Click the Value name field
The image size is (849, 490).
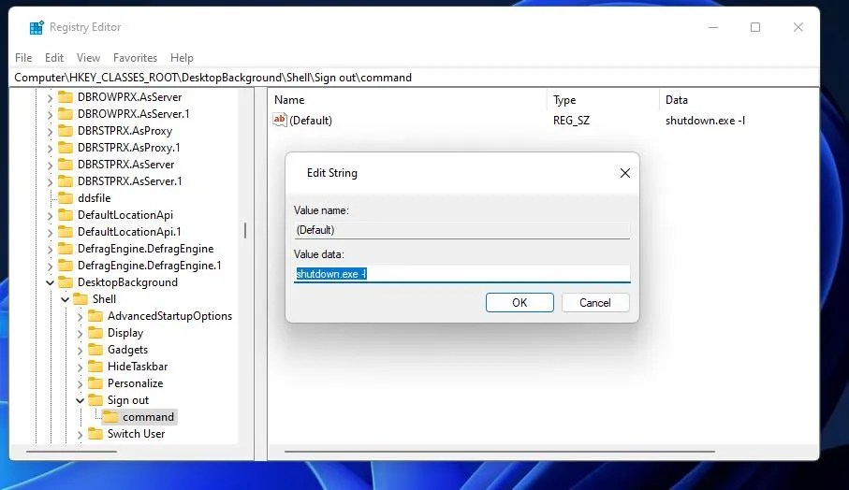click(x=461, y=230)
